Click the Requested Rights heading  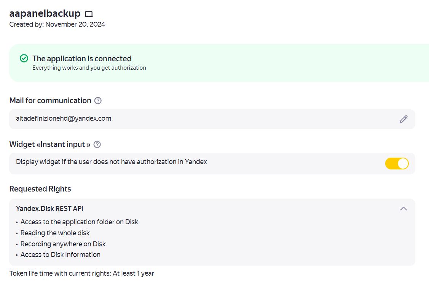[x=40, y=189]
